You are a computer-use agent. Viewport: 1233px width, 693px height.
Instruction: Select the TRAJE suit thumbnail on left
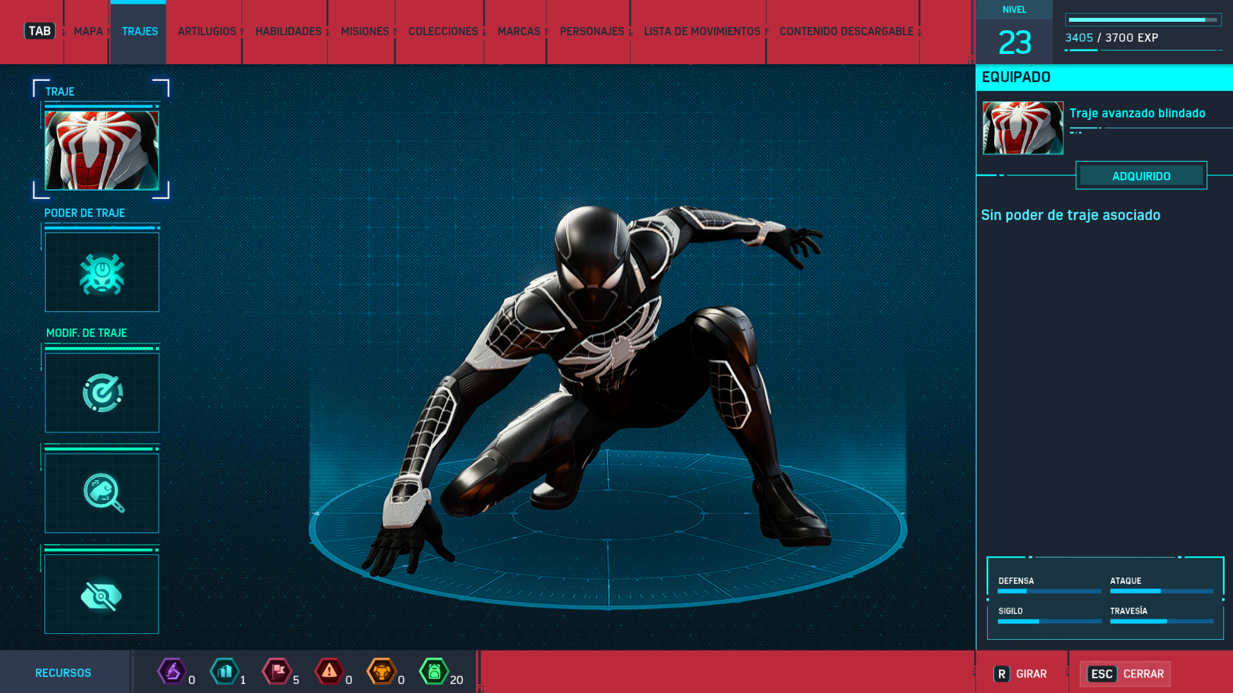101,150
